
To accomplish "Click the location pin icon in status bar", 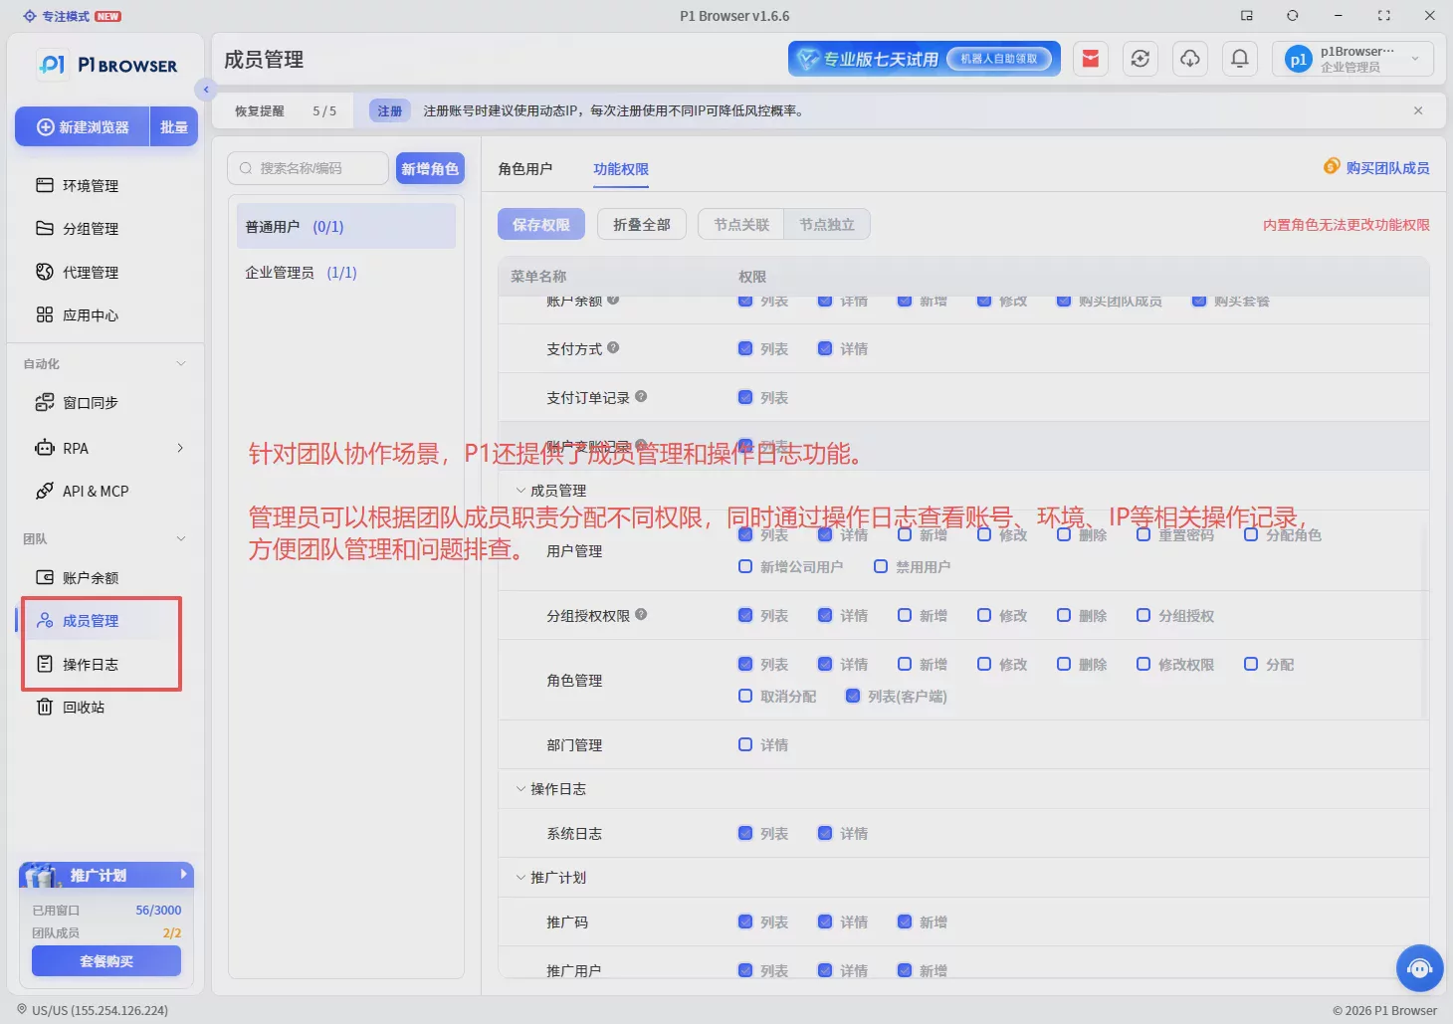I will [x=22, y=1009].
